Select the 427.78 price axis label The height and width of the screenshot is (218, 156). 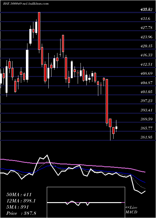pyautogui.click(x=146, y=28)
